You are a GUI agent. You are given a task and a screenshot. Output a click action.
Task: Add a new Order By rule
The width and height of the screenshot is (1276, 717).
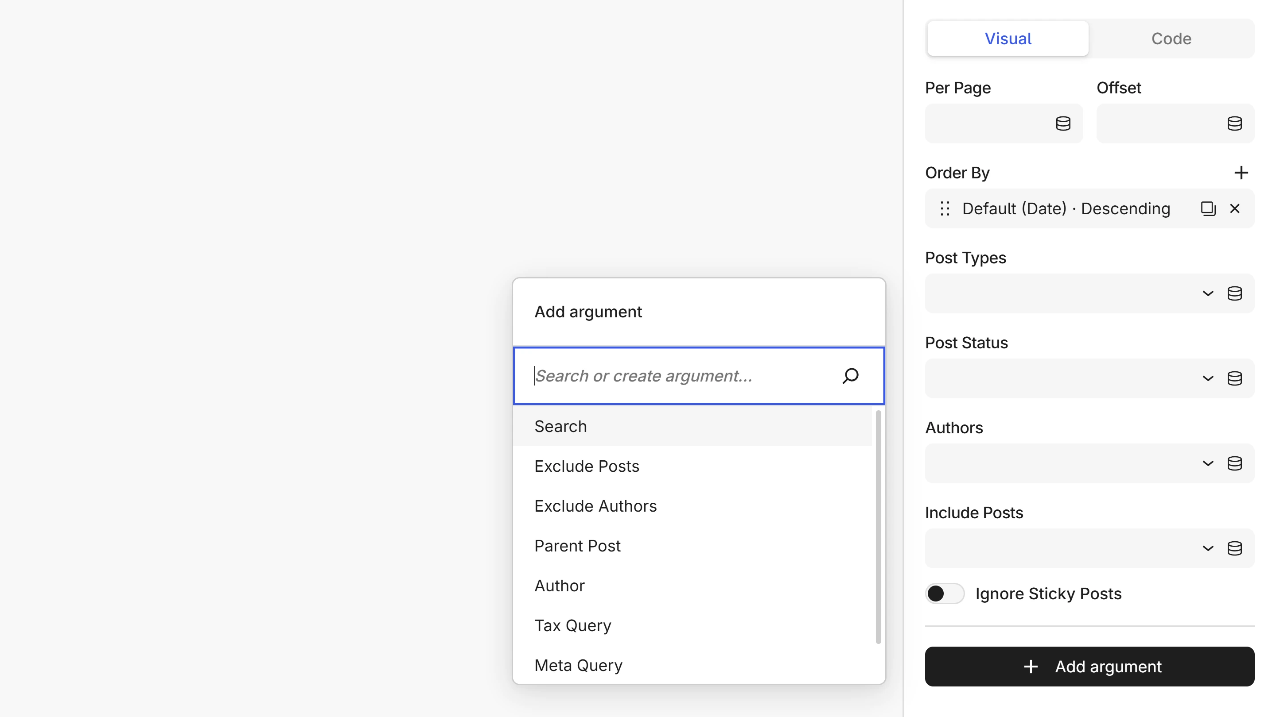(1241, 173)
